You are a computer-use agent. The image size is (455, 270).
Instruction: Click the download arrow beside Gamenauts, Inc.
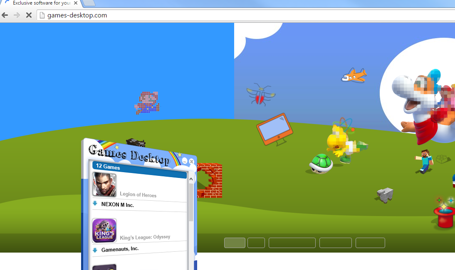[96, 248]
